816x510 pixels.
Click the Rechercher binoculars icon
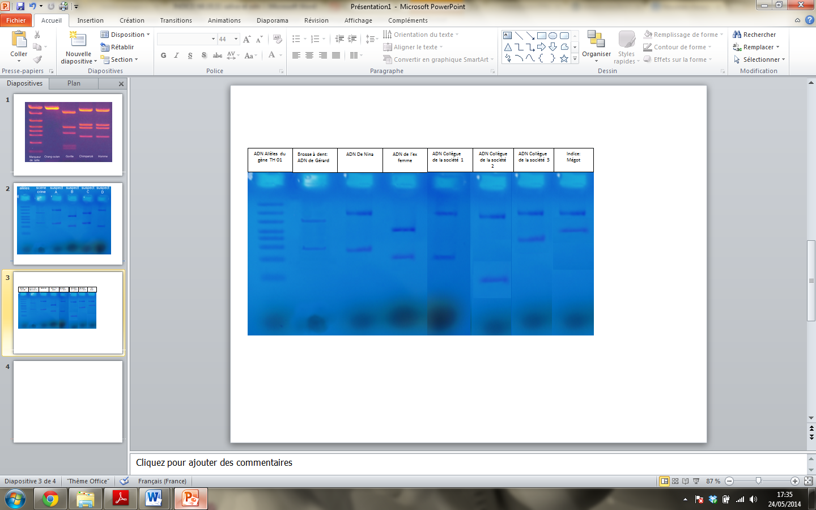[737, 35]
